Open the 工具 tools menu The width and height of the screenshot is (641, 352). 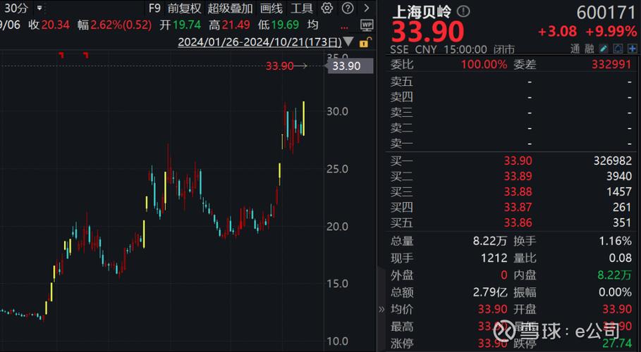point(302,8)
